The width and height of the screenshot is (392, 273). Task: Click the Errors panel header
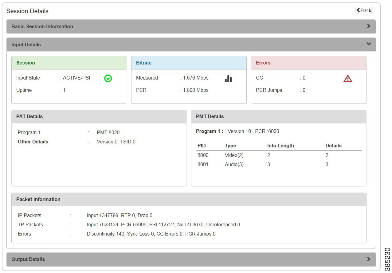[x=263, y=63]
